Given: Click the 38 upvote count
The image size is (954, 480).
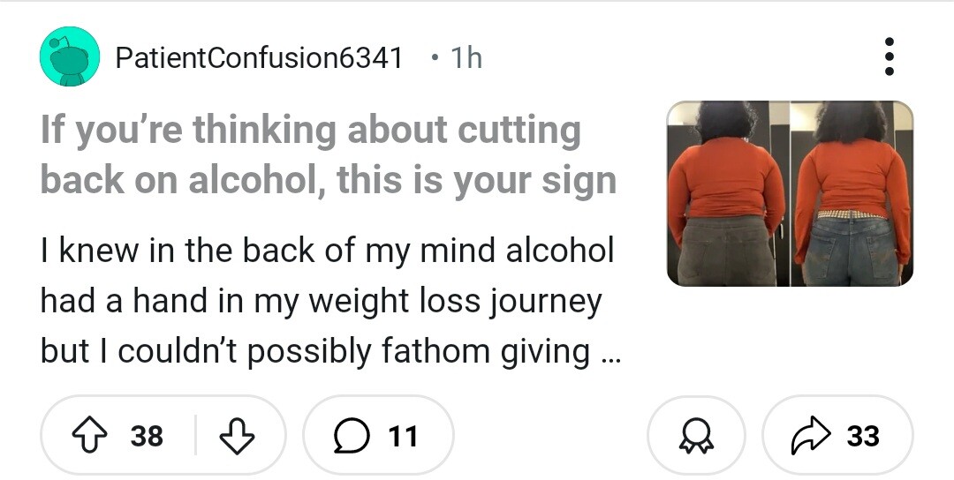Looking at the screenshot, I should tap(147, 436).
